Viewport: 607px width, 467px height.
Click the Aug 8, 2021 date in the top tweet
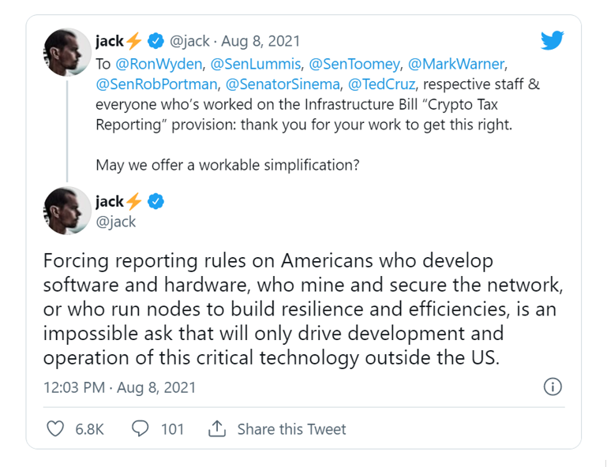pyautogui.click(x=260, y=41)
